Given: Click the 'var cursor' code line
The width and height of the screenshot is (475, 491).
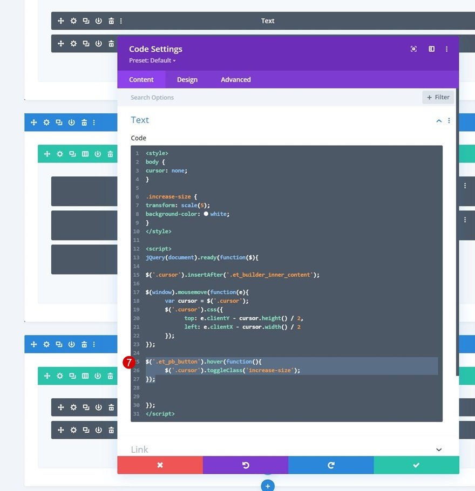Looking at the screenshot, I should pos(207,301).
